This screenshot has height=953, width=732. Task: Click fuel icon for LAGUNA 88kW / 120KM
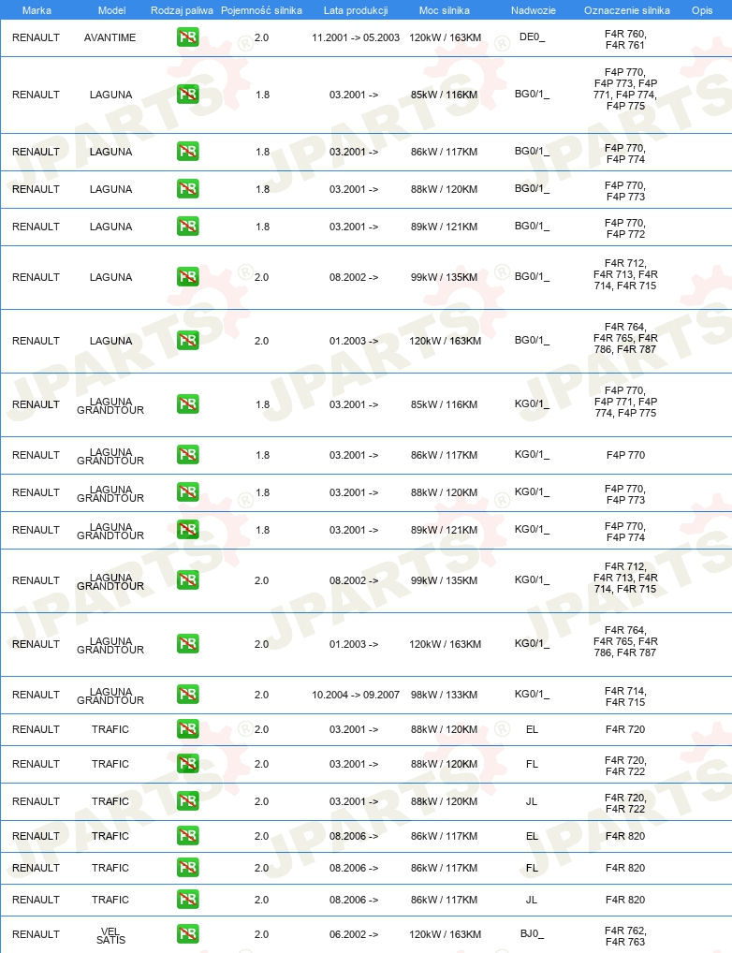click(188, 189)
